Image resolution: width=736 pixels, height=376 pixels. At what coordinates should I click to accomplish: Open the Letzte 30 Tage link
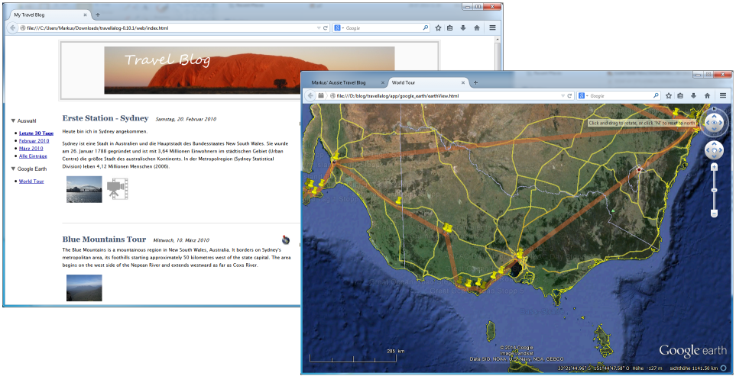point(36,133)
